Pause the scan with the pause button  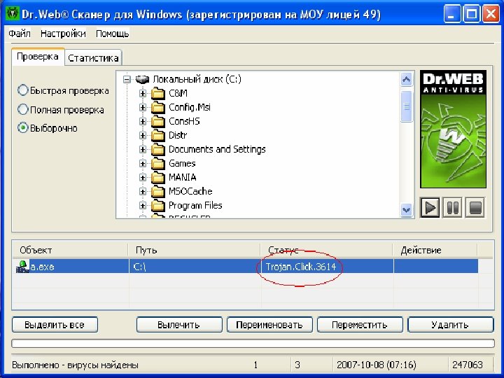click(x=453, y=208)
